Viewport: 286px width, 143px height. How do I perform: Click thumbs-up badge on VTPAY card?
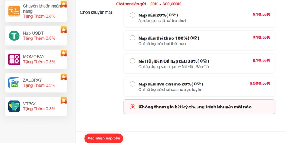[64, 100]
